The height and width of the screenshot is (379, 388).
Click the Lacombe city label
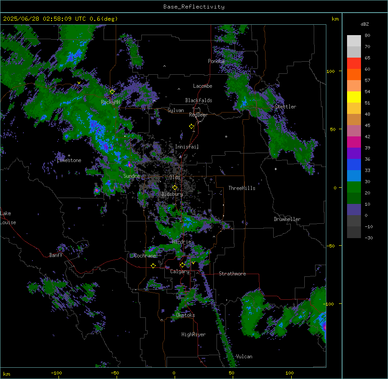(x=203, y=86)
